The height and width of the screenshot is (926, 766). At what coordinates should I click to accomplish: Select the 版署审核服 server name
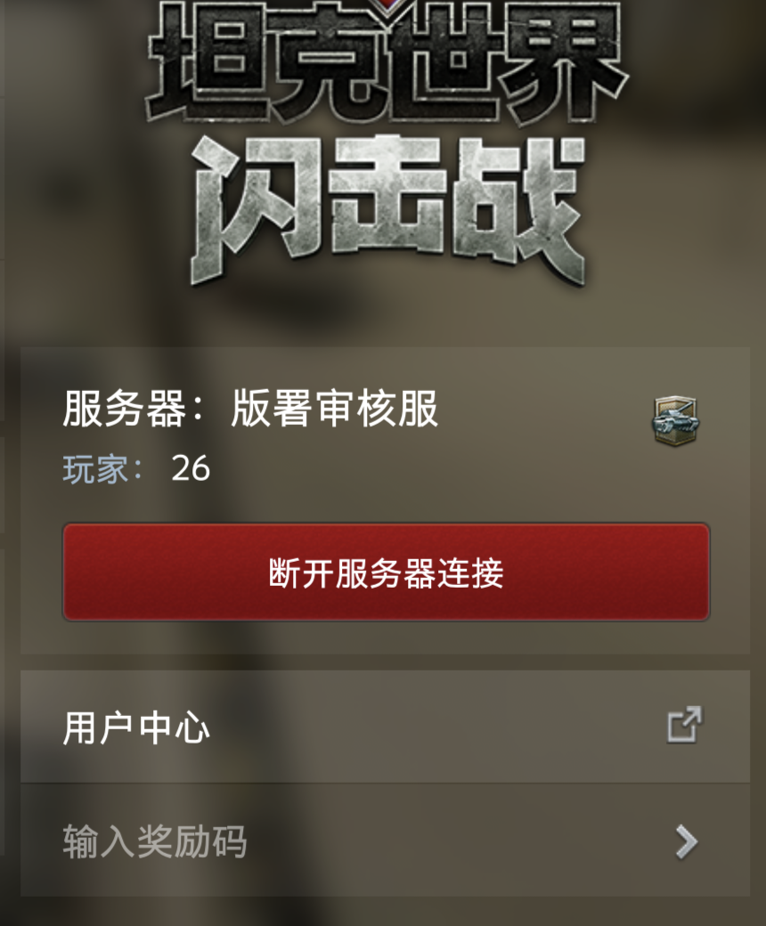point(334,408)
